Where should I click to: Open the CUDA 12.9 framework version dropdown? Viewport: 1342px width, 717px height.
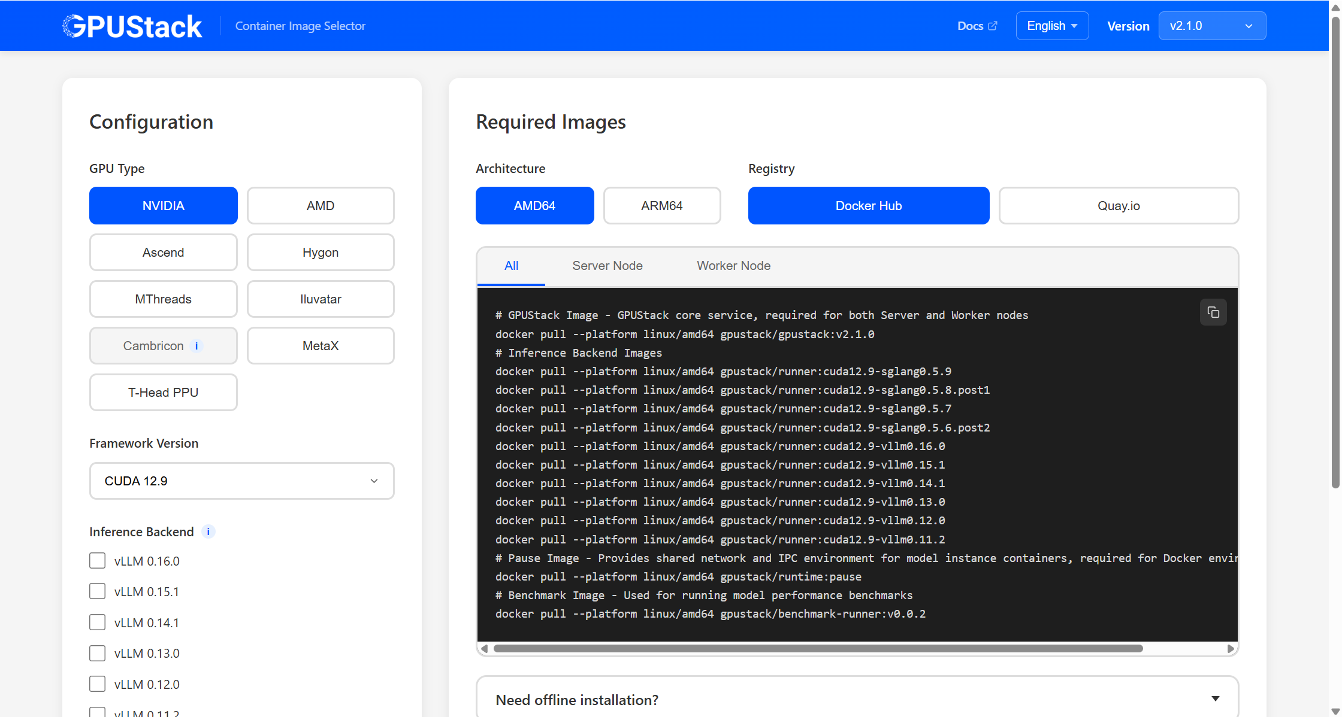coord(241,481)
